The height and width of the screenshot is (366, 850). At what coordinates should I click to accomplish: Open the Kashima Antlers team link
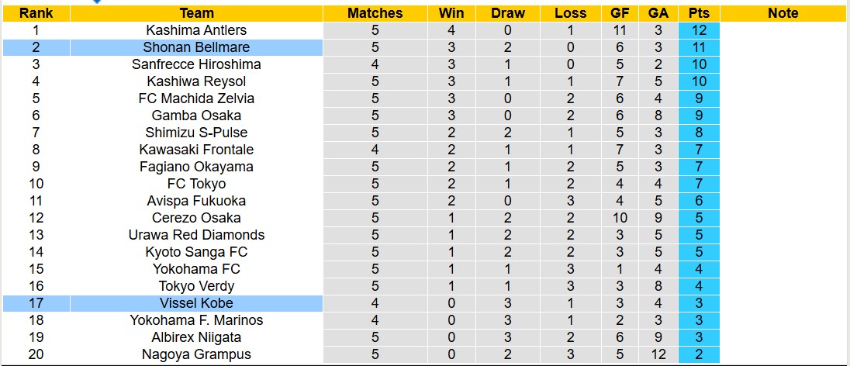pyautogui.click(x=196, y=30)
